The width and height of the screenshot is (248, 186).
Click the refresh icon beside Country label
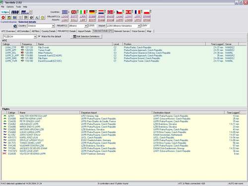pos(15,26)
